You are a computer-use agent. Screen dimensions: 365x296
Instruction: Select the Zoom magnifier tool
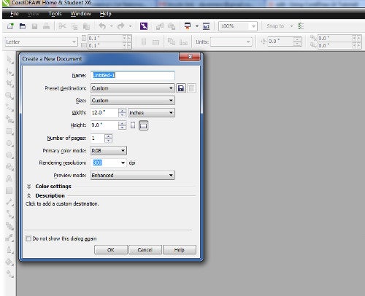[9, 96]
